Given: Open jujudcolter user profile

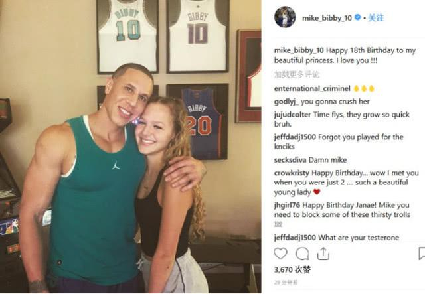Looking at the screenshot, I should (292, 115).
